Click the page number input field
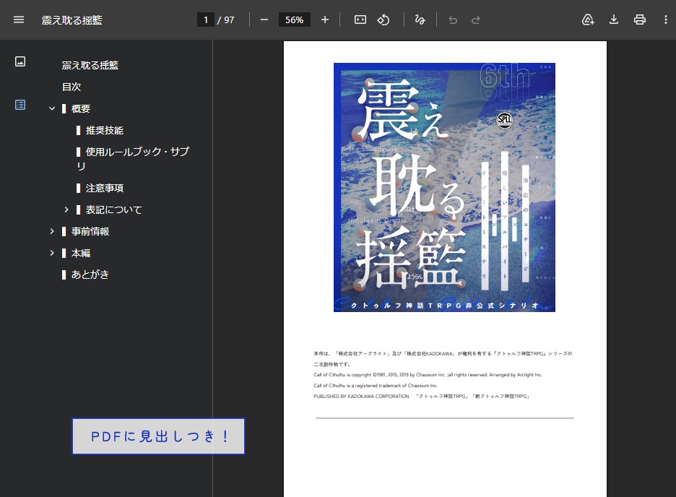 pos(206,20)
